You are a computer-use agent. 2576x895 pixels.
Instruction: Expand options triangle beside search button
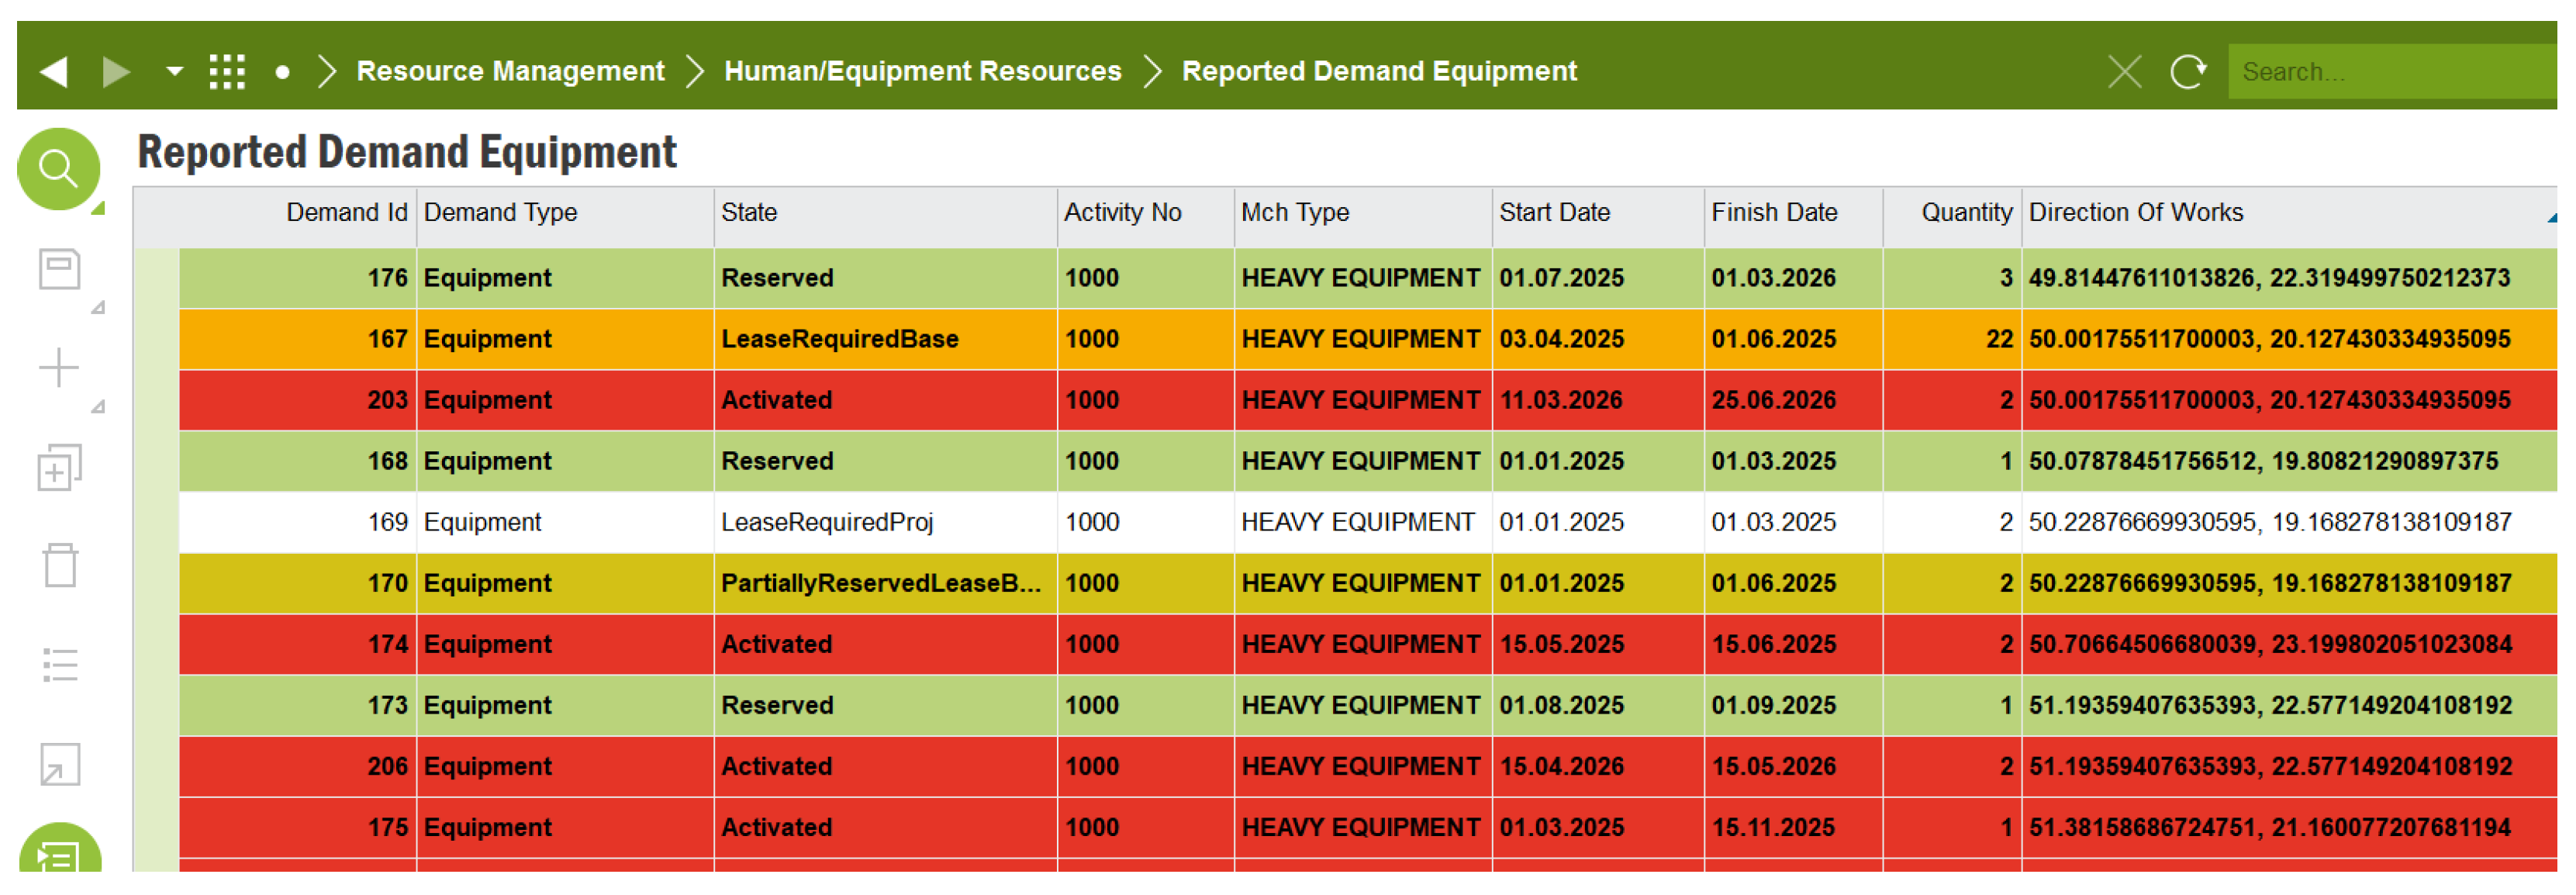click(98, 208)
